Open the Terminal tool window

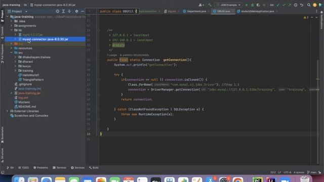(x=60, y=168)
